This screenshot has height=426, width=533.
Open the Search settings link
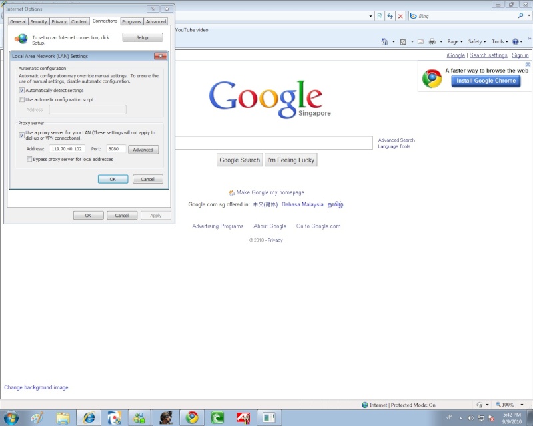(488, 55)
